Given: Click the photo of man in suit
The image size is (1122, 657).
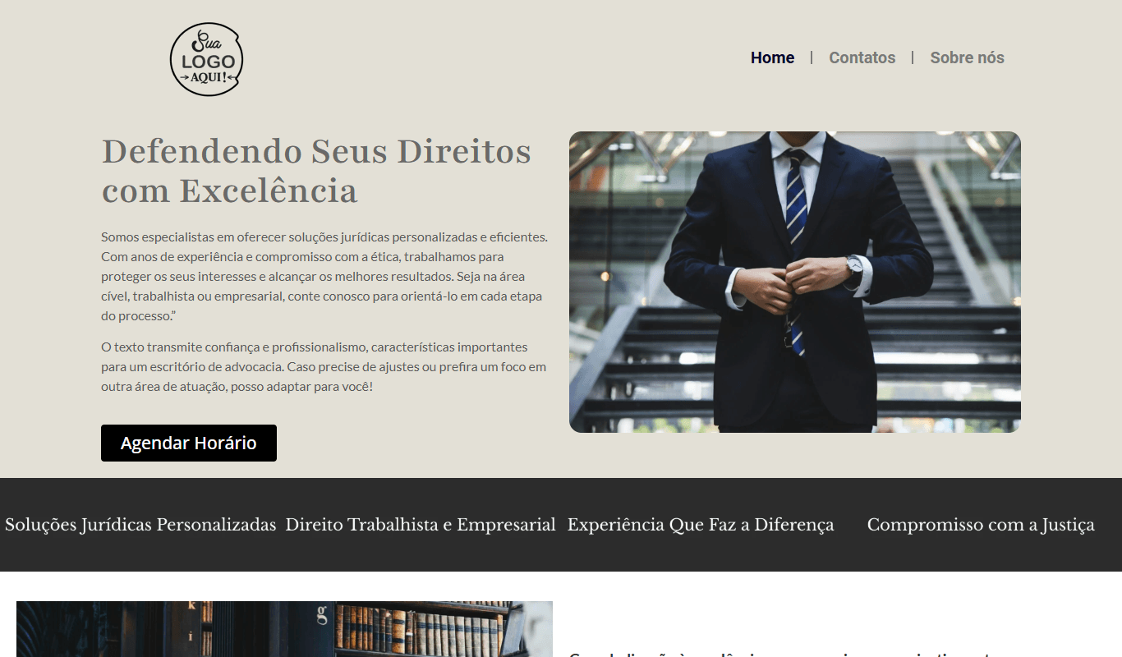Looking at the screenshot, I should point(795,282).
